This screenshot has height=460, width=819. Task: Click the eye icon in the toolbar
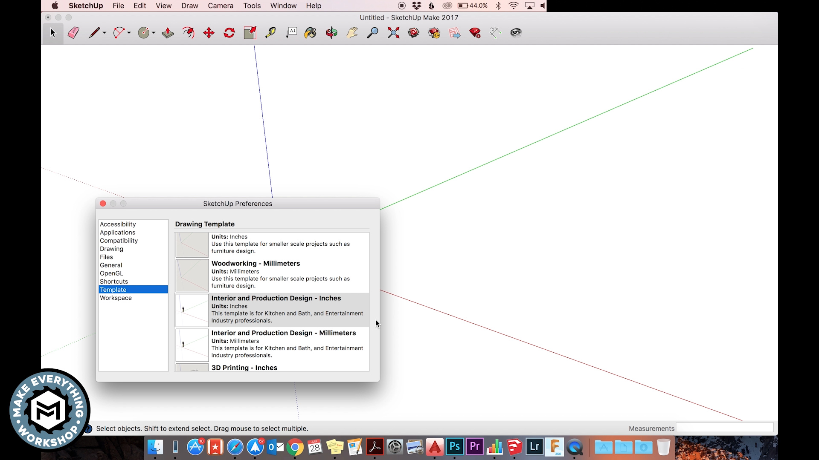point(516,33)
